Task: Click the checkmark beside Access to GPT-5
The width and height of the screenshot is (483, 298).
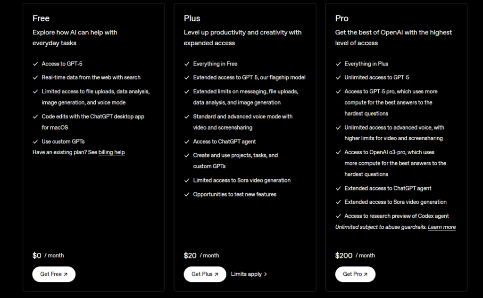Action: click(x=35, y=64)
